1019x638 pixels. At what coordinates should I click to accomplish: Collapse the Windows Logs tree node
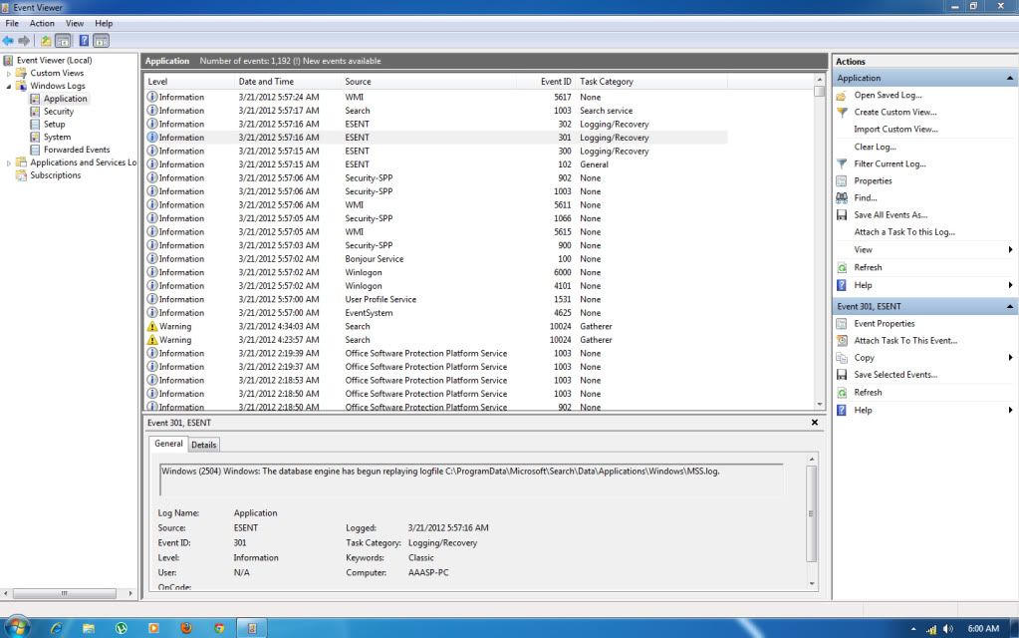coord(8,86)
